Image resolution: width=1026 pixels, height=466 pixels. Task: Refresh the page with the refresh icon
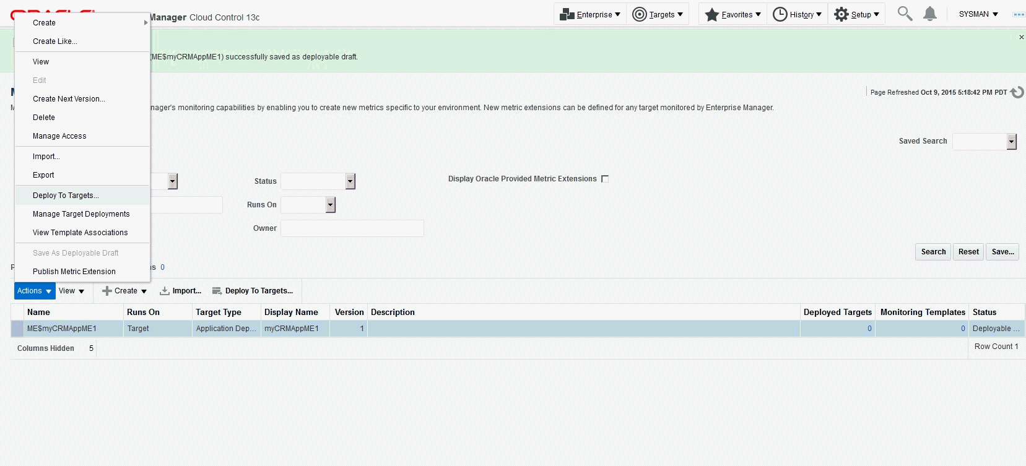[1017, 92]
